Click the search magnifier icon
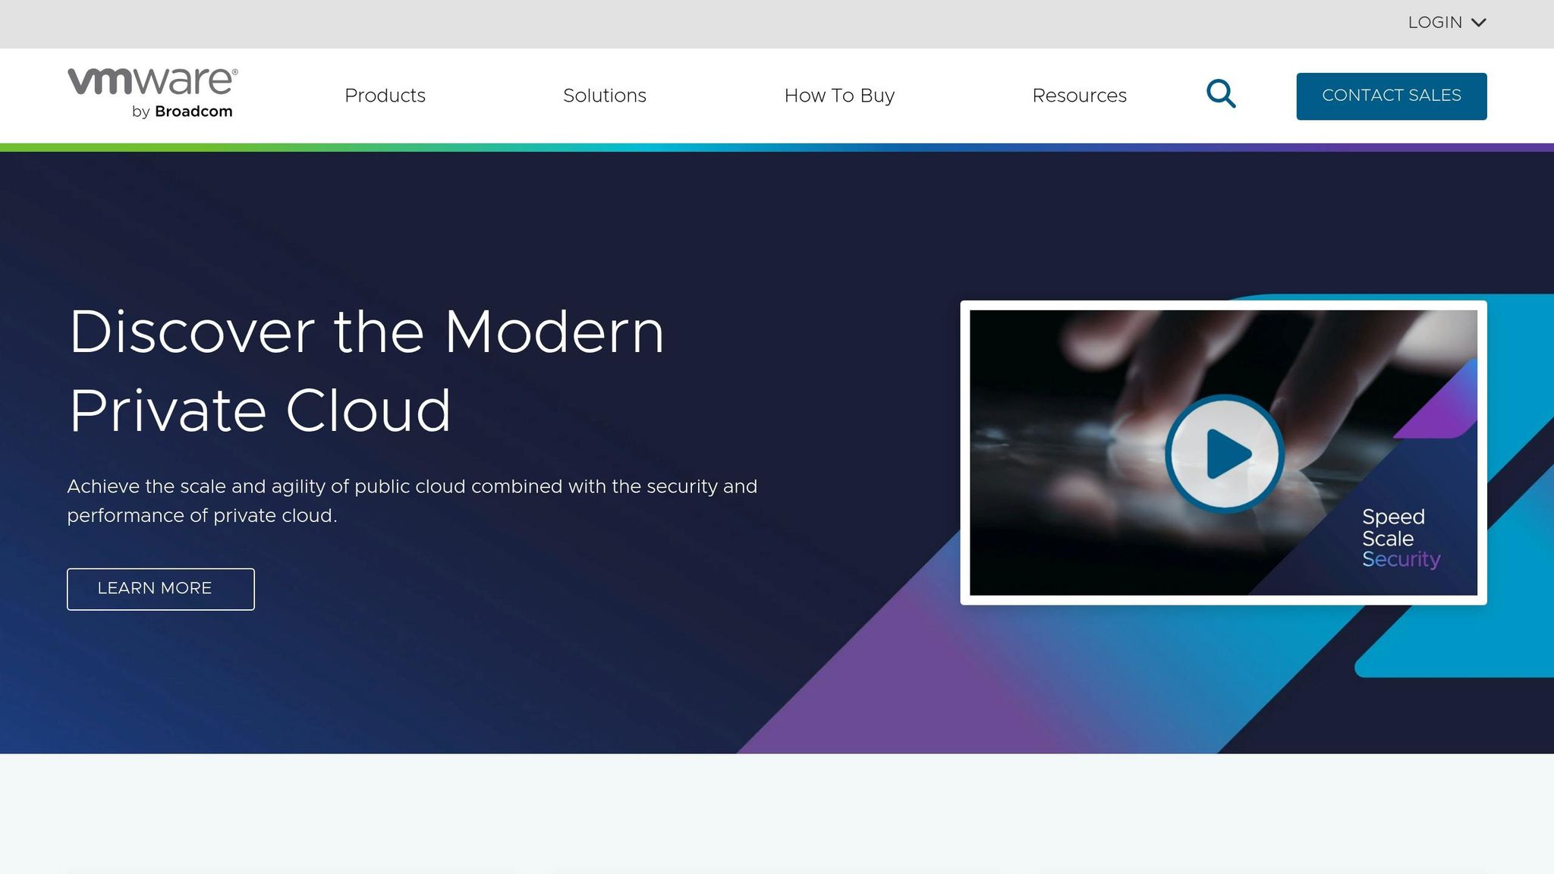 pyautogui.click(x=1221, y=94)
